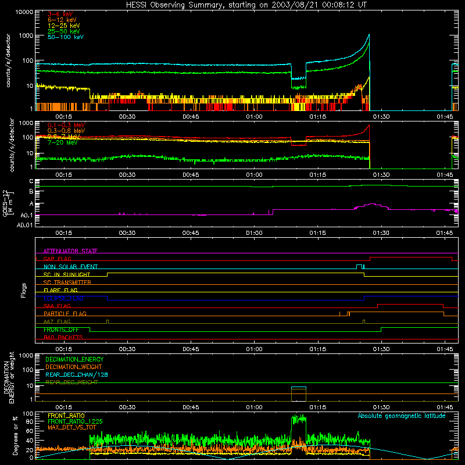Click the 0.1-0.3 MeV legend label
The width and height of the screenshot is (465, 465).
pos(66,125)
